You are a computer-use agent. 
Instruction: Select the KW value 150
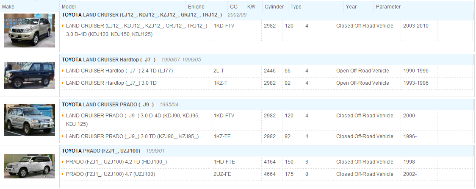click(289, 162)
